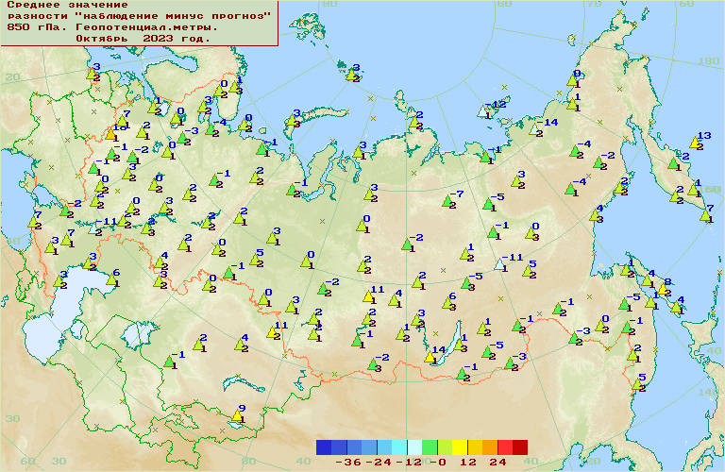Select the legend label '24'
Screen dimensions: 725x472
pos(498,462)
